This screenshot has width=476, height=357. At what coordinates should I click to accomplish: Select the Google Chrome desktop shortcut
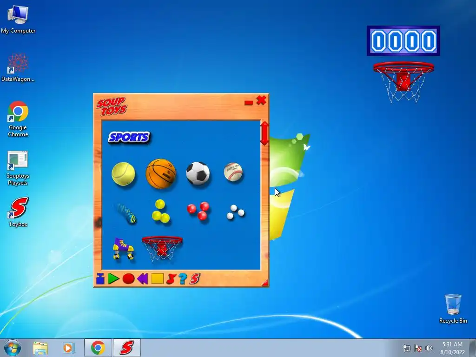[18, 119]
